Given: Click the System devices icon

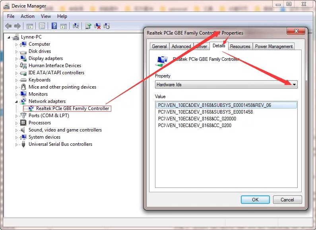Looking at the screenshot, I should pos(23,137).
